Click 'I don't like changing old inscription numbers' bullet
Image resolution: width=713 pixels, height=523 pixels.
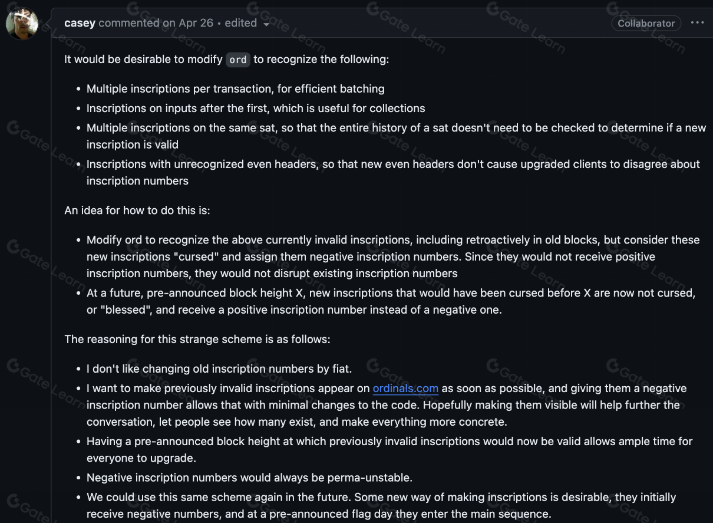(x=219, y=369)
